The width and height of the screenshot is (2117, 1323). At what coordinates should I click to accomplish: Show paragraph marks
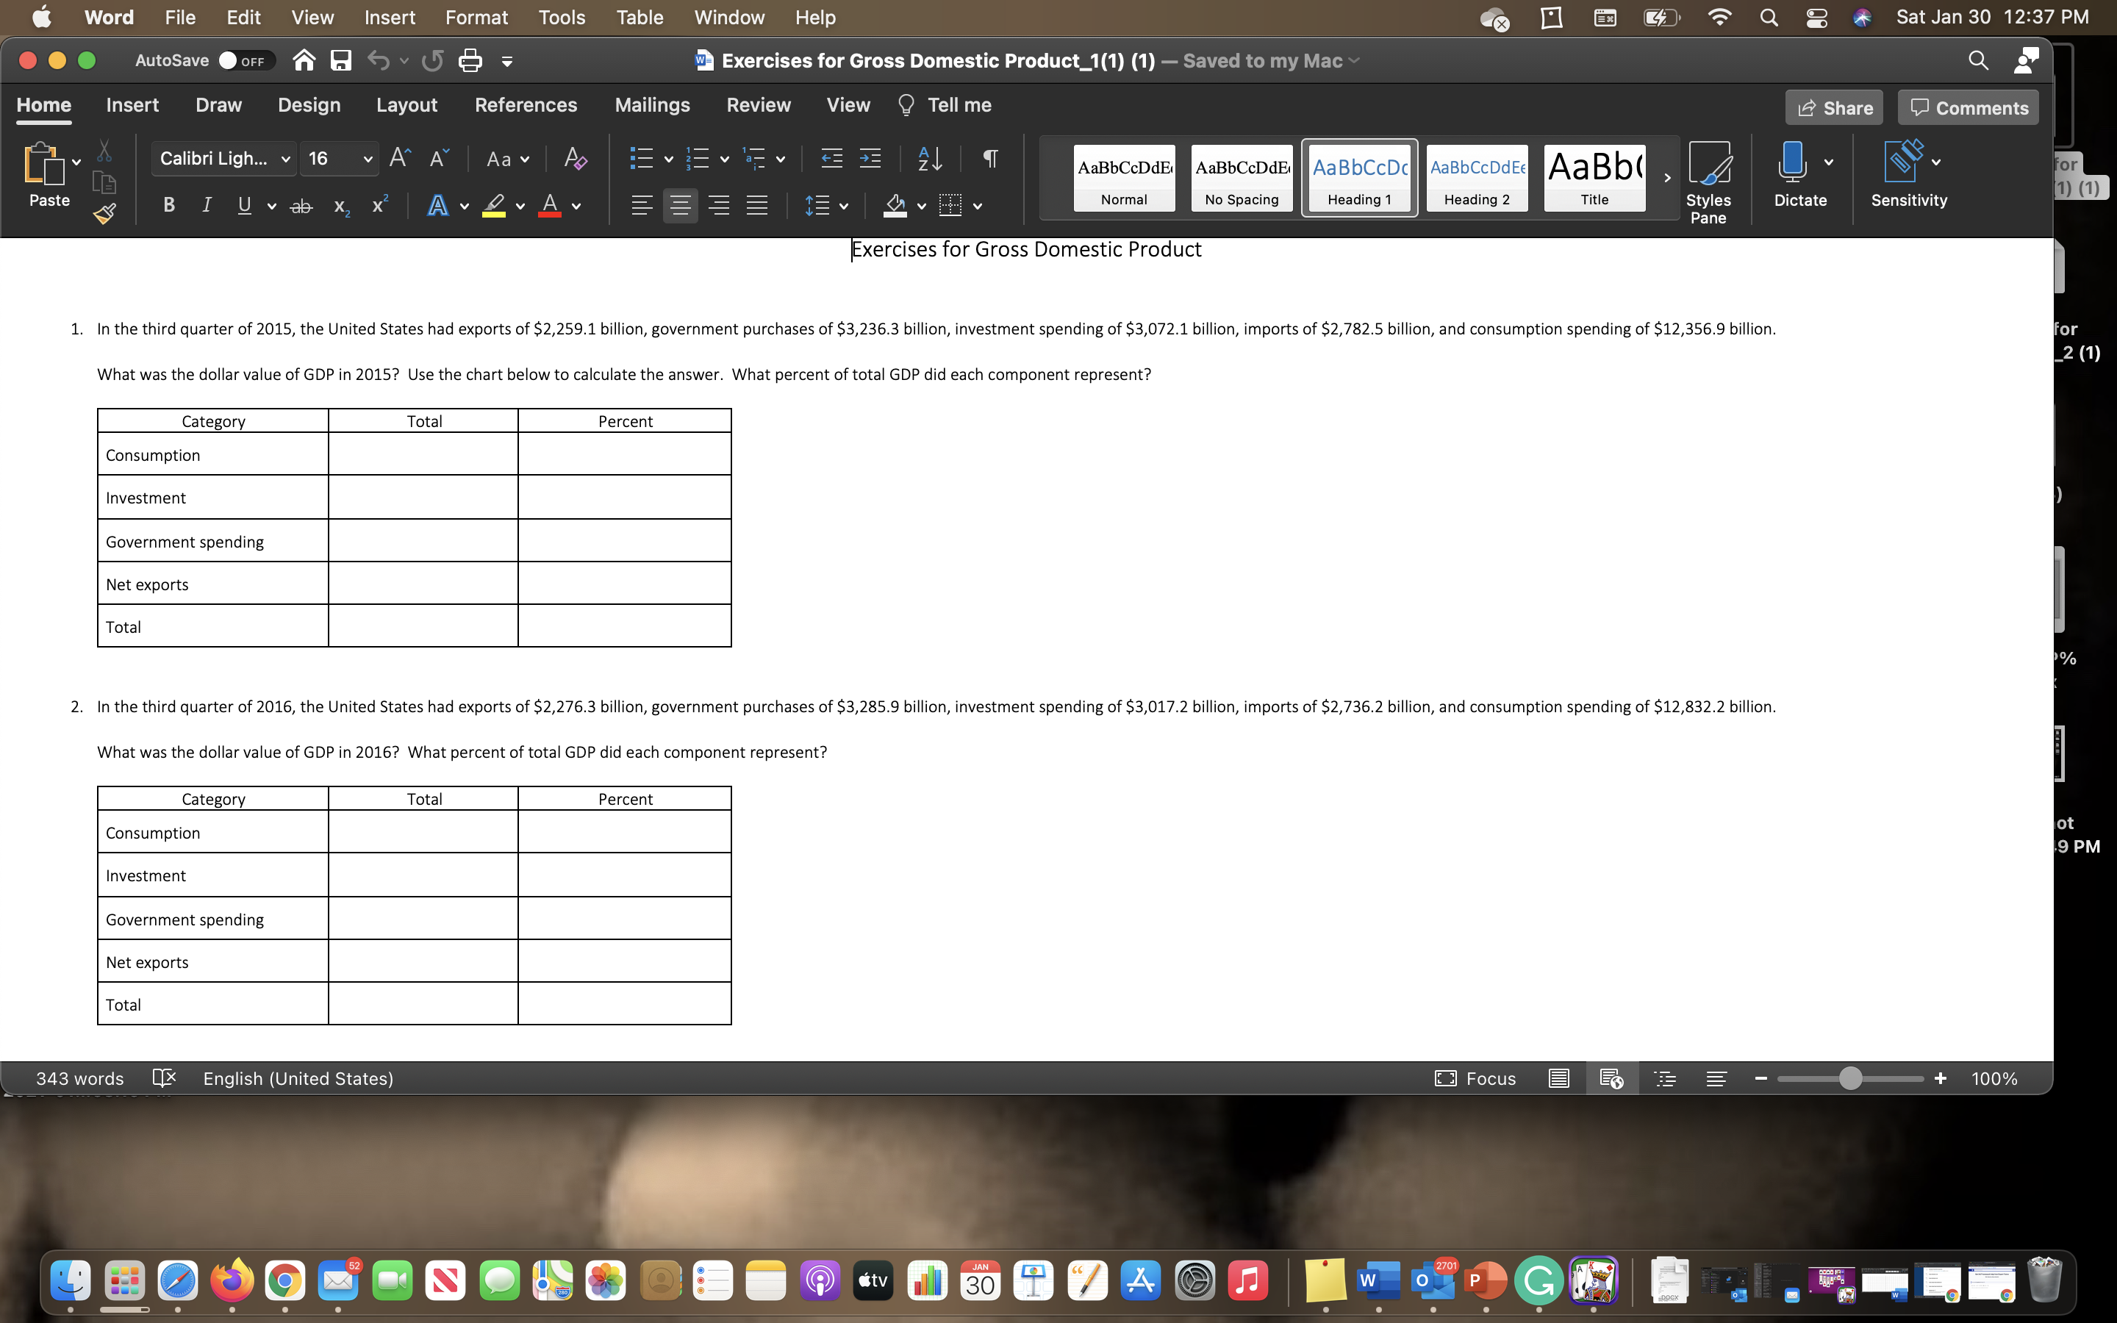pos(989,158)
